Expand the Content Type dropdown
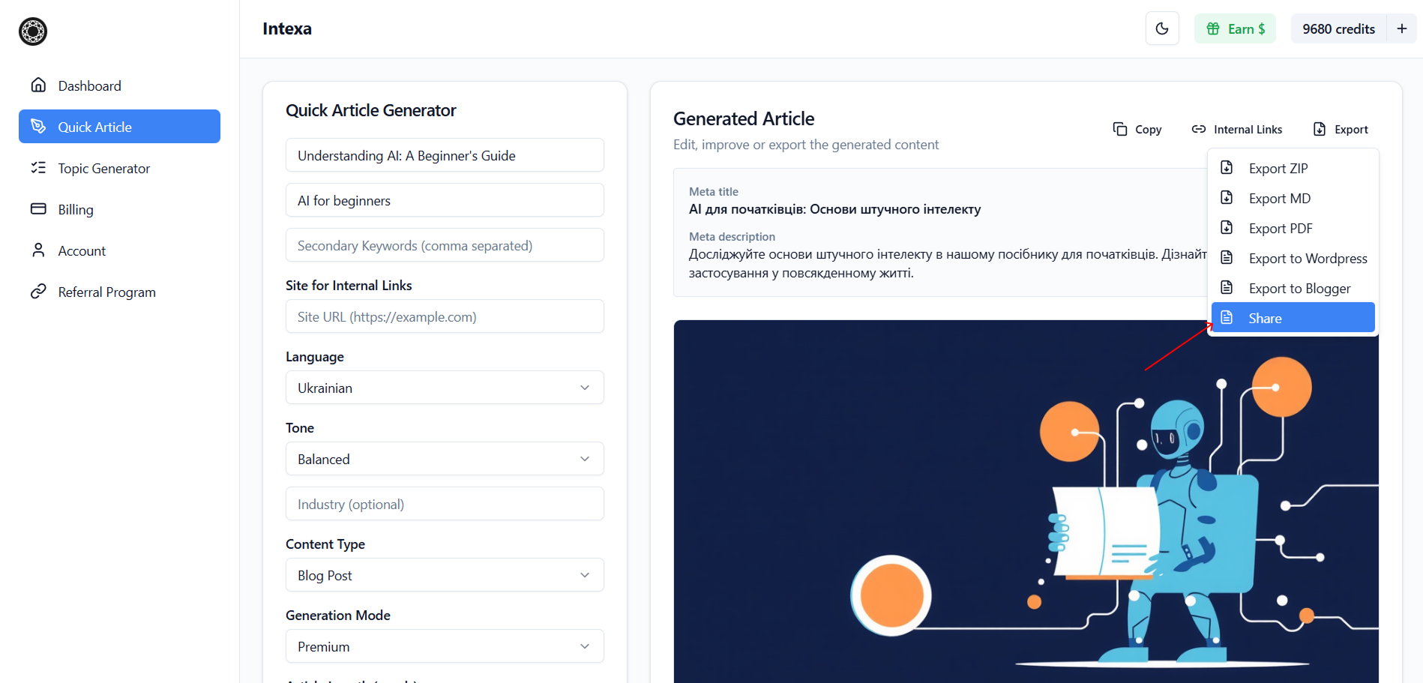Screen dimensions: 1423x683 pos(445,575)
